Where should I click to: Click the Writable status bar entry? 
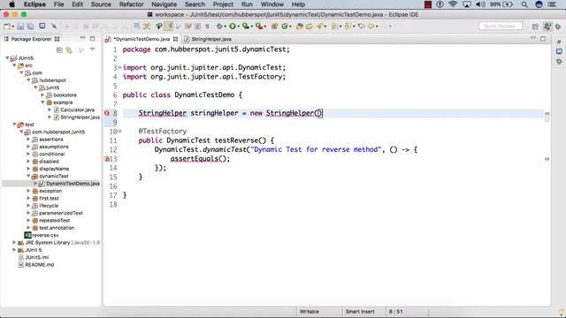point(310,312)
